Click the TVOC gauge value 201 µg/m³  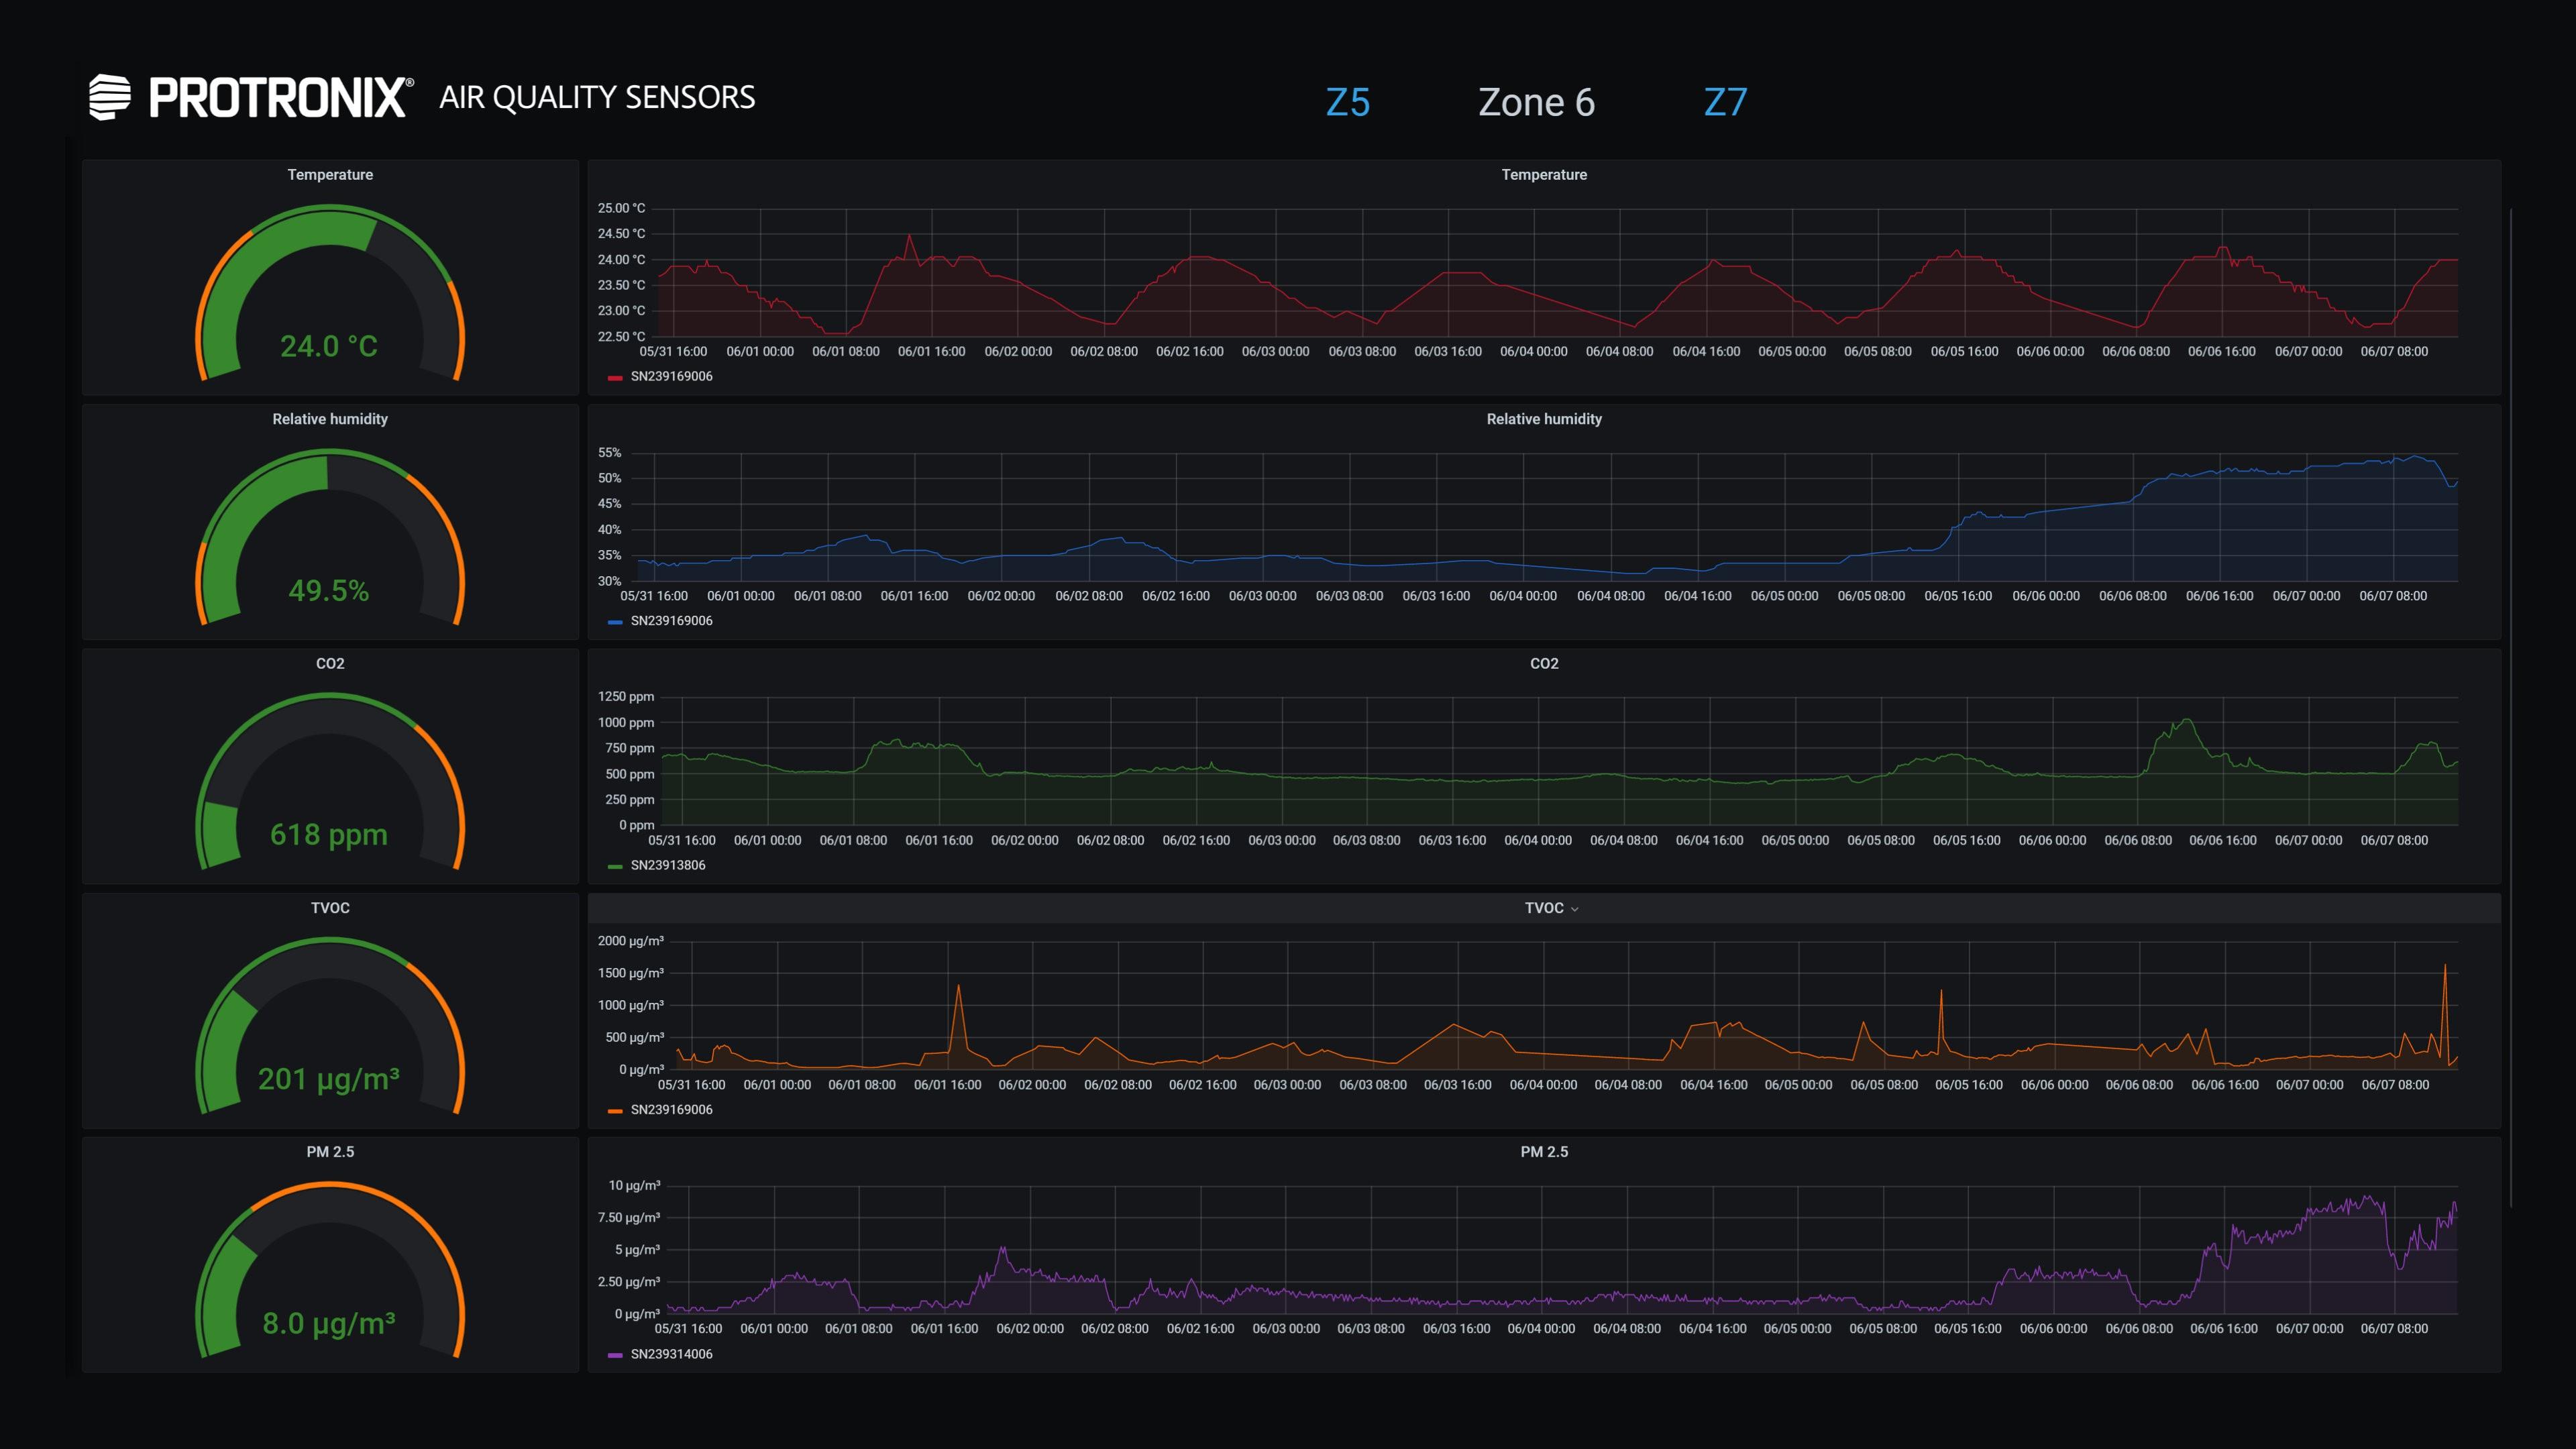tap(329, 1079)
